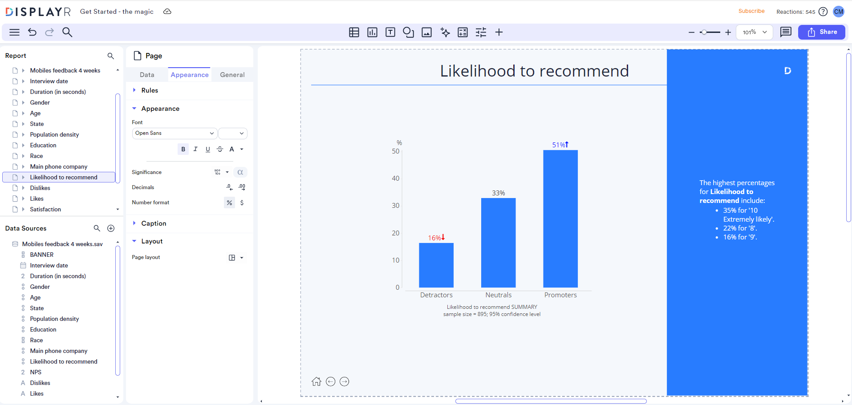Click the Share button
The height and width of the screenshot is (405, 852).
[x=821, y=32]
